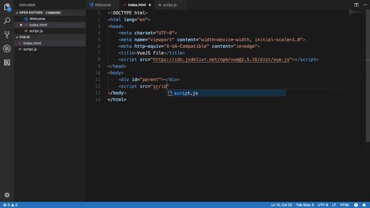Place cursor on X-UA-Compatible meta line

pos(189,46)
